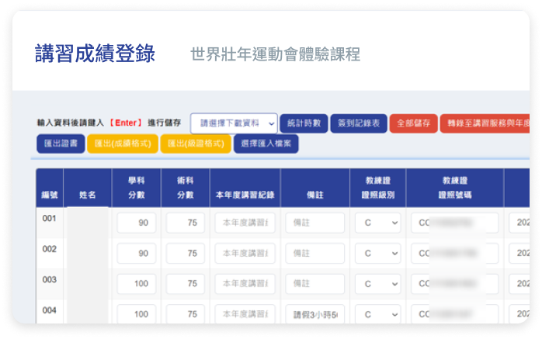
Task: Click the 本年度講習紀錄 field in row 001
Action: (x=245, y=223)
